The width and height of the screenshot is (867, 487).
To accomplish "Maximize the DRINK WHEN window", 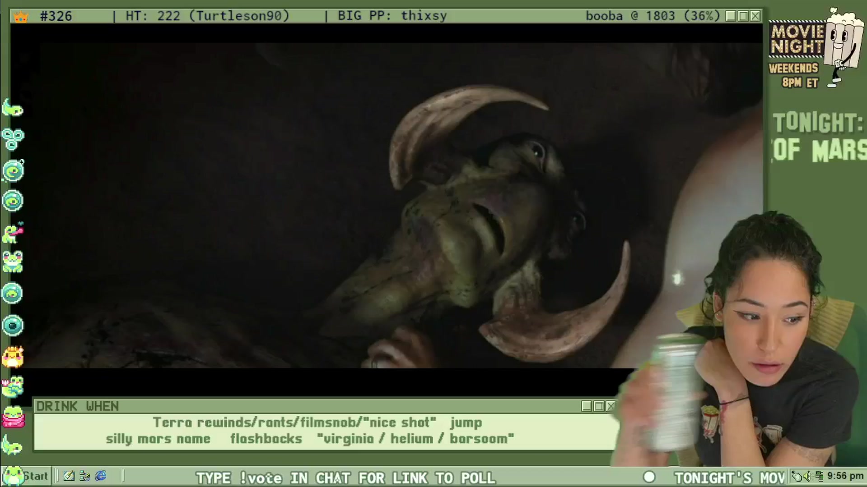I will pyautogui.click(x=599, y=406).
